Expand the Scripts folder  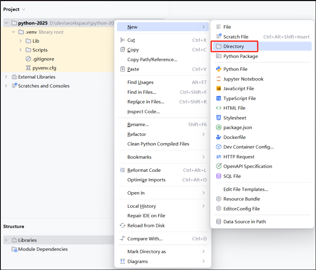point(20,50)
